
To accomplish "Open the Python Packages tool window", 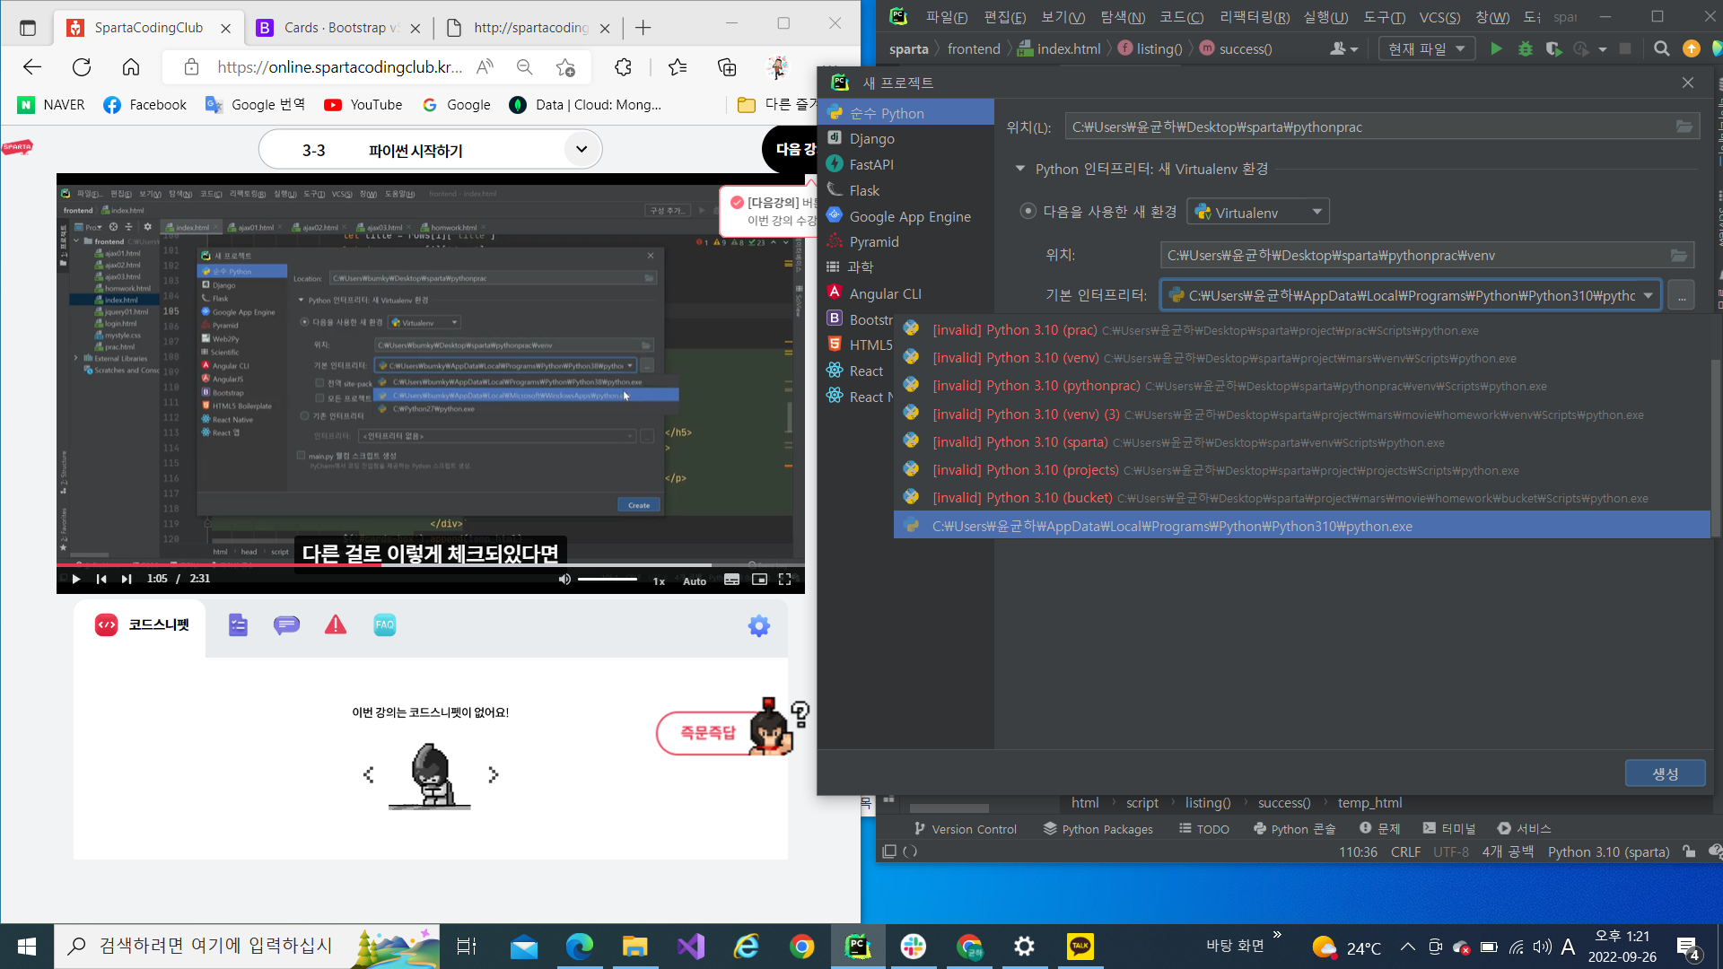I will (1098, 829).
